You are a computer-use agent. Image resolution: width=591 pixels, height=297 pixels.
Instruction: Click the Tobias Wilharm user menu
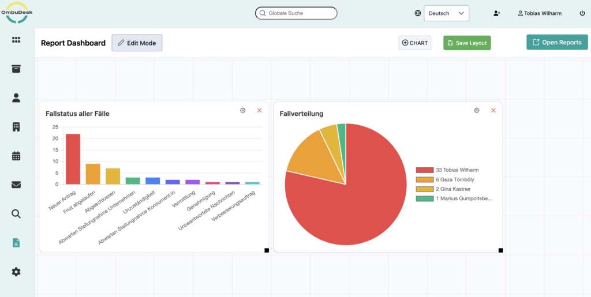point(541,13)
